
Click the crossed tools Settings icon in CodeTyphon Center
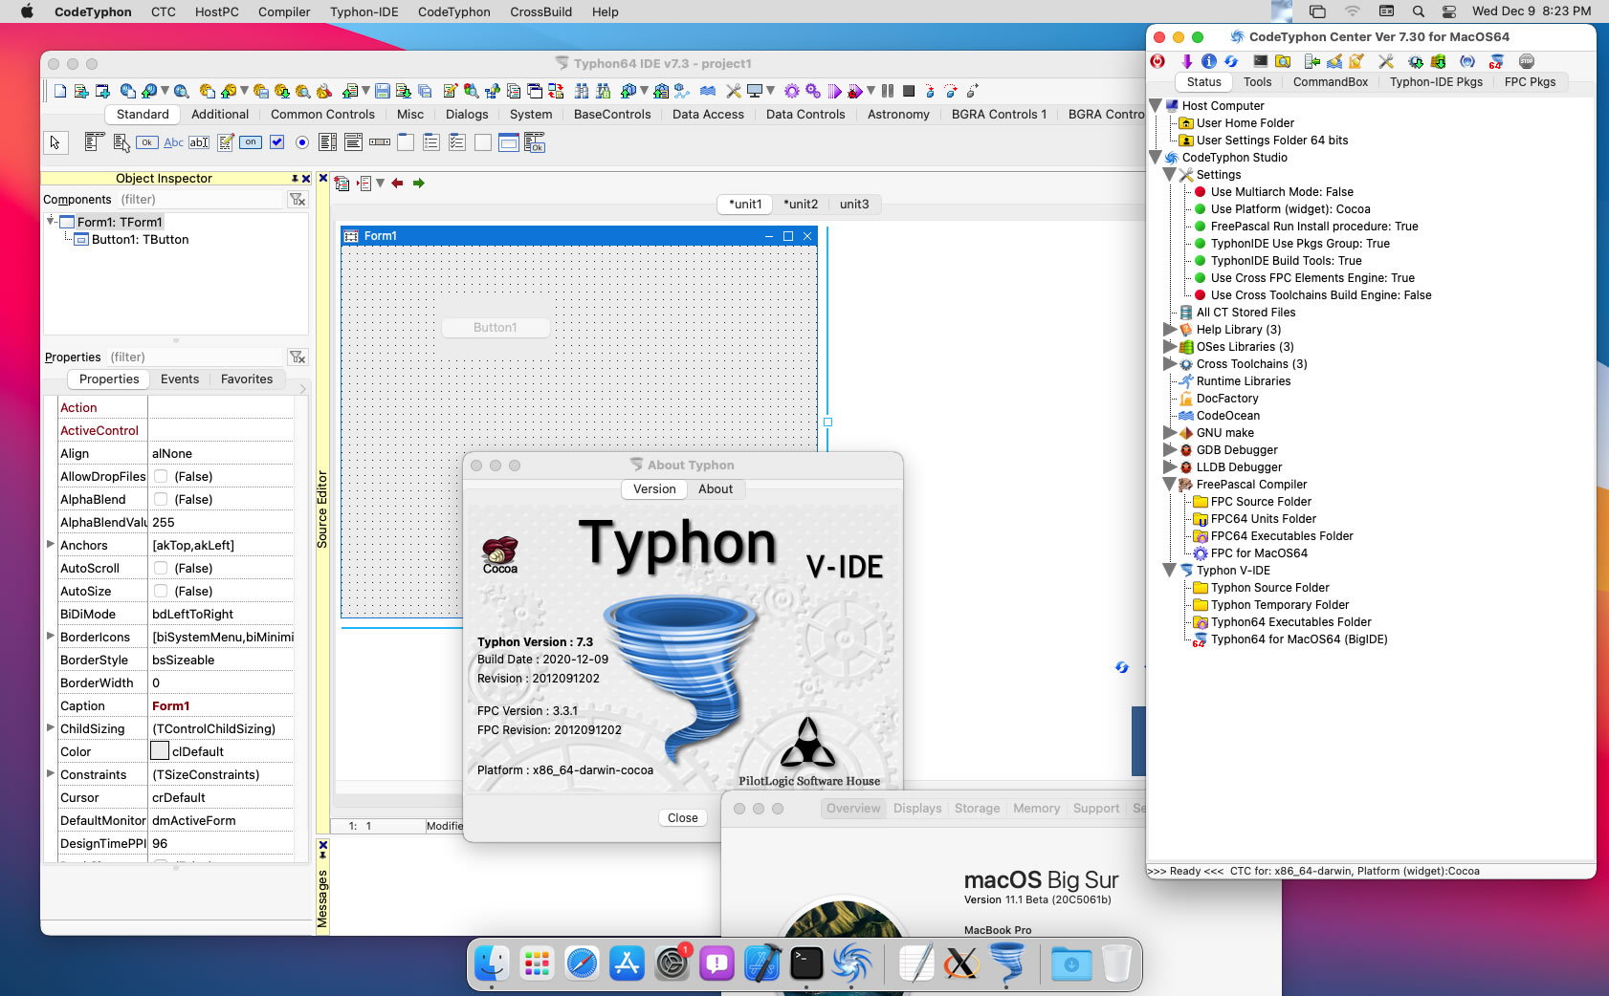pos(1385,61)
